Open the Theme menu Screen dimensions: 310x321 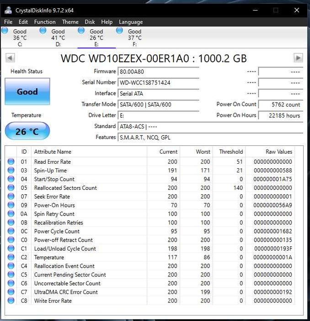tap(70, 22)
